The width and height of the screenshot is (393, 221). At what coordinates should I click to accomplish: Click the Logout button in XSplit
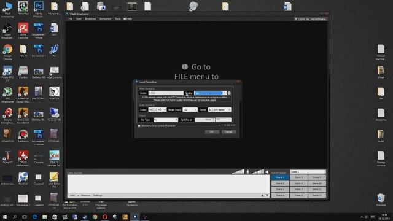coord(310,19)
